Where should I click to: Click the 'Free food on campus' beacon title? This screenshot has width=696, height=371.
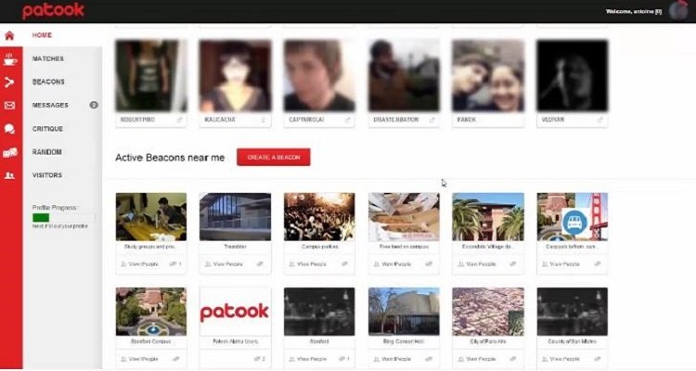404,247
